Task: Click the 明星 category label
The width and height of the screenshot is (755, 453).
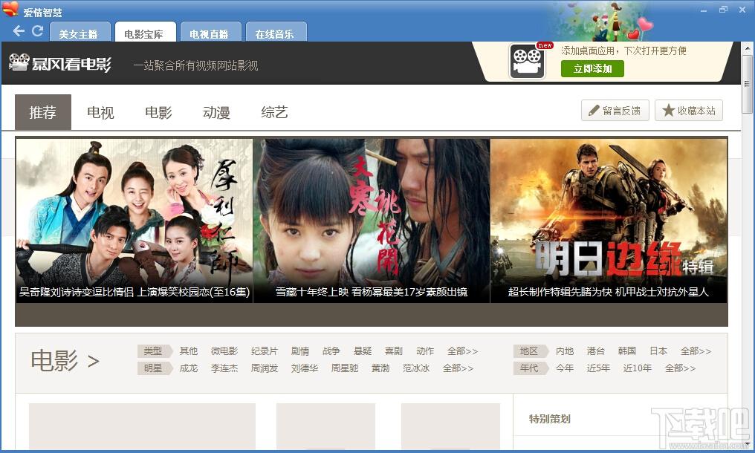Action: (154, 368)
